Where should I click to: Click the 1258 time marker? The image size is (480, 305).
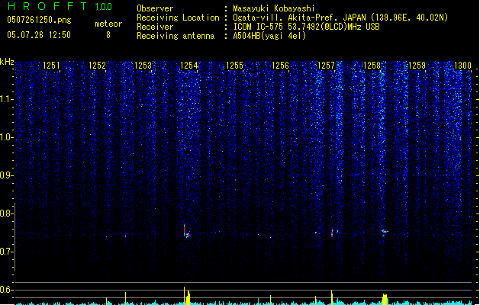tap(372, 66)
